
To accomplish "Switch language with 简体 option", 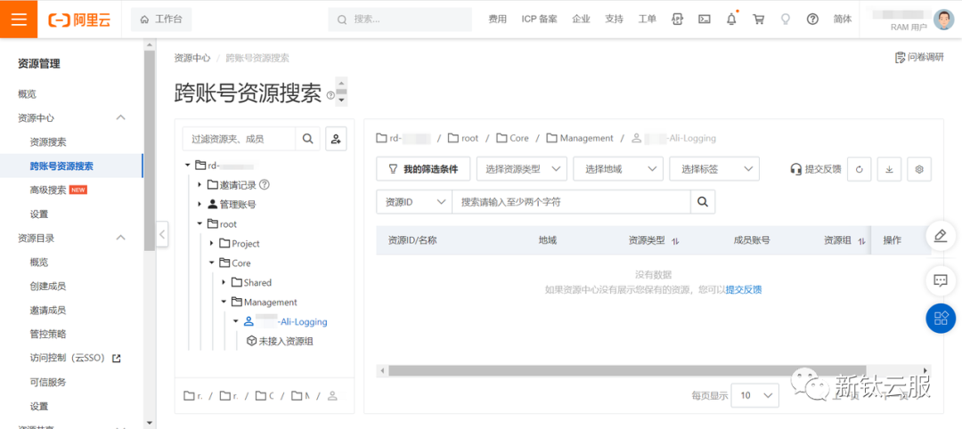I will tap(843, 20).
